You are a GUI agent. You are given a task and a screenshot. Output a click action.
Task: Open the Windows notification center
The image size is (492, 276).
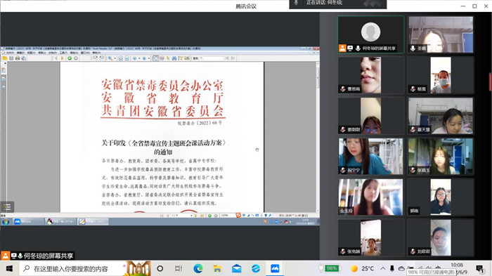pyautogui.click(x=479, y=268)
